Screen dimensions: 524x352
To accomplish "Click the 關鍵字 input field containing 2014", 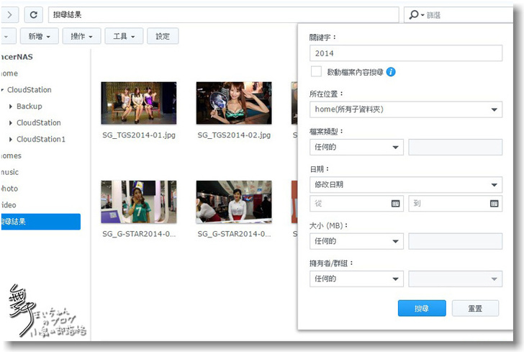I will coord(406,53).
